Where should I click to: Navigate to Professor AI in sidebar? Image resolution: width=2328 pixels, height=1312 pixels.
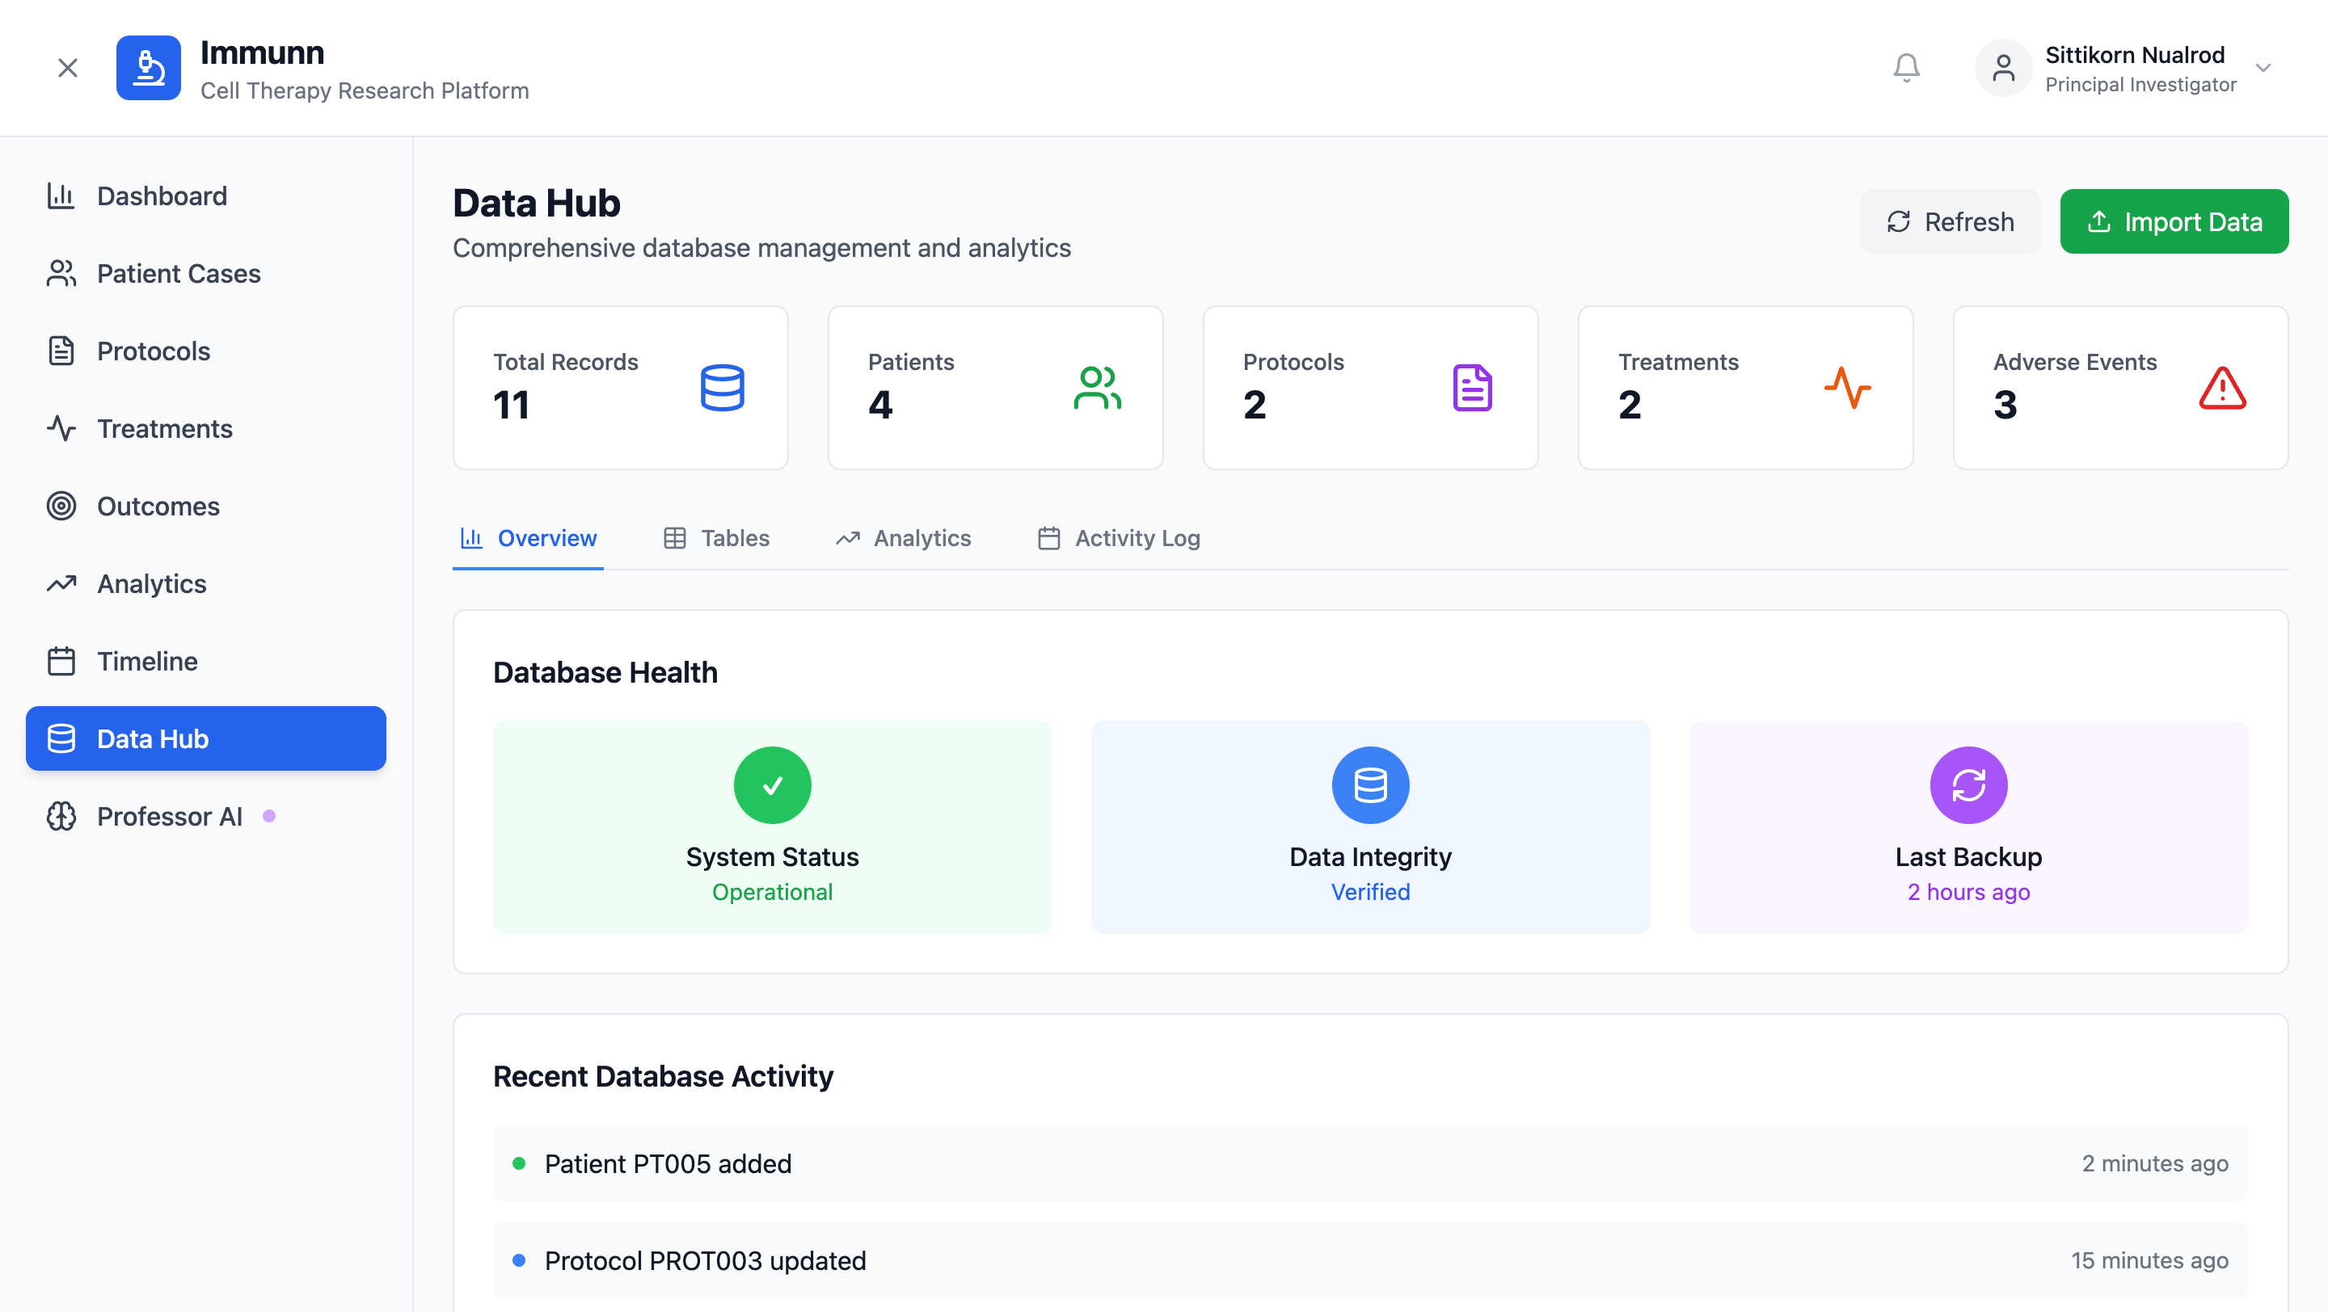pos(170,816)
